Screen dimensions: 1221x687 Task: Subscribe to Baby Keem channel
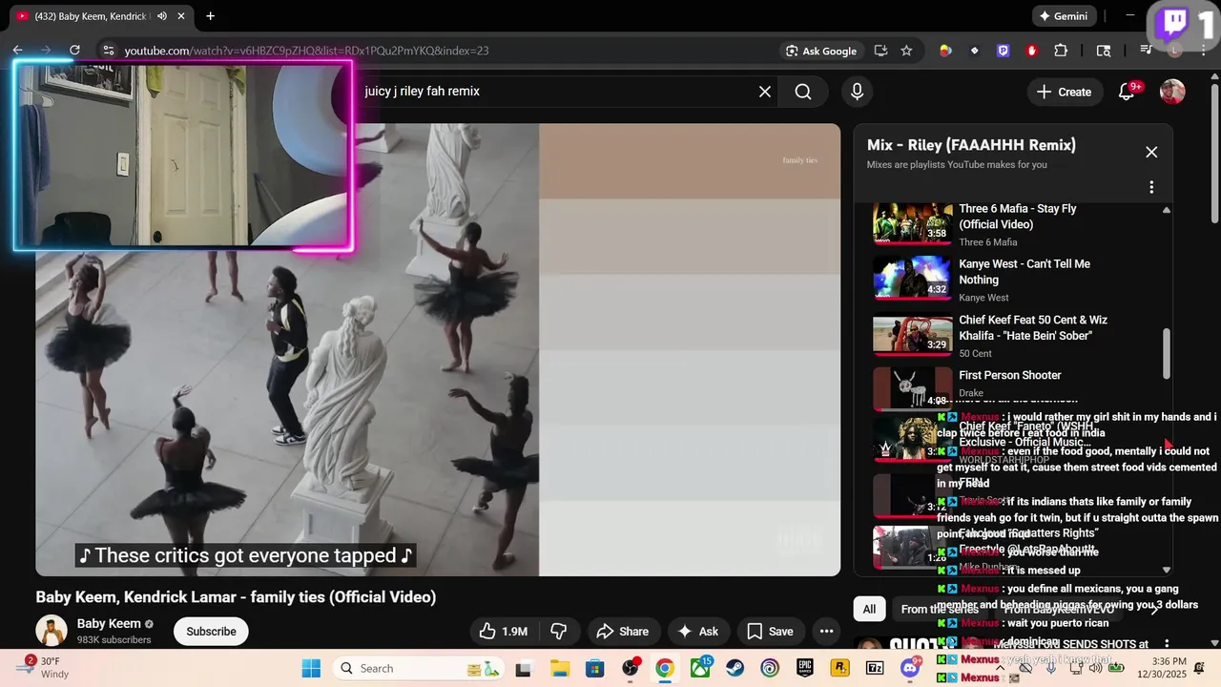[211, 631]
